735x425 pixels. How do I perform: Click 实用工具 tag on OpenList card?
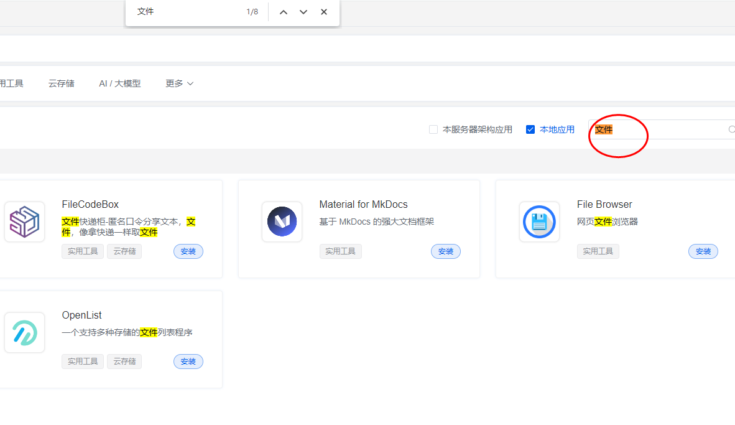(x=83, y=362)
